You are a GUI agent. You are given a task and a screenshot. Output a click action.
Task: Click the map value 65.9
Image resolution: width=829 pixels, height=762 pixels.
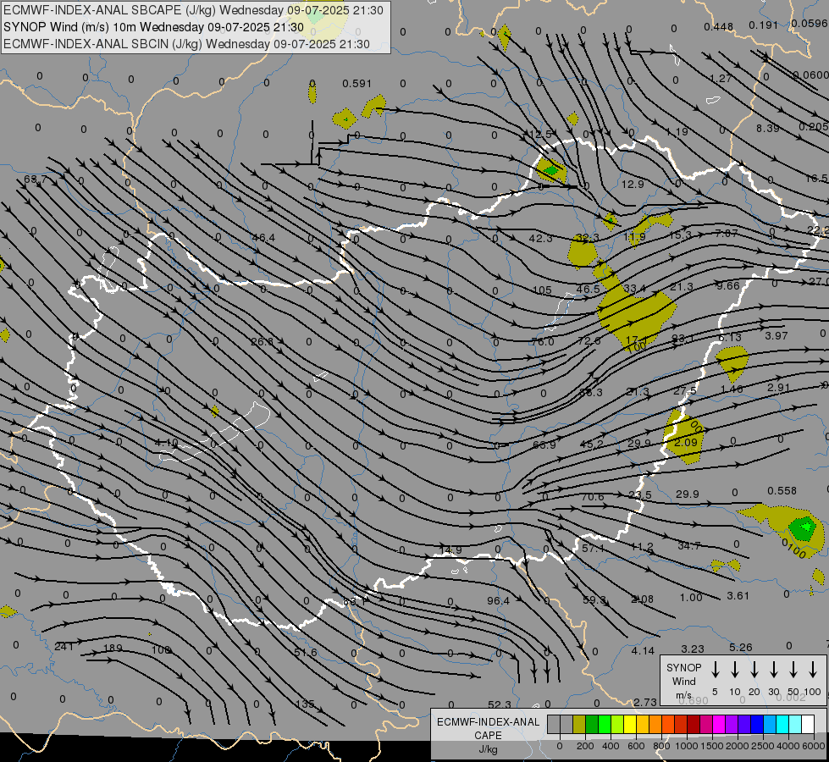(x=544, y=444)
